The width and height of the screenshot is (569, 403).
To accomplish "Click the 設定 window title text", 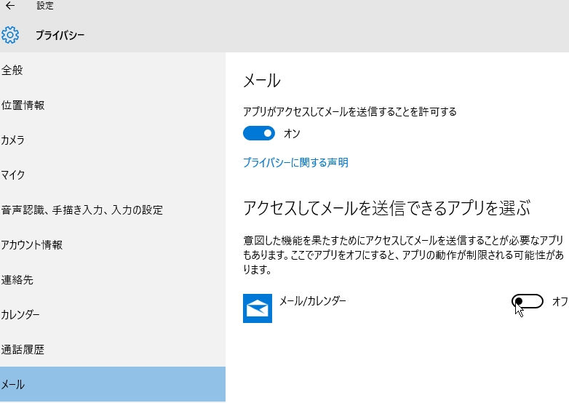I will [45, 5].
